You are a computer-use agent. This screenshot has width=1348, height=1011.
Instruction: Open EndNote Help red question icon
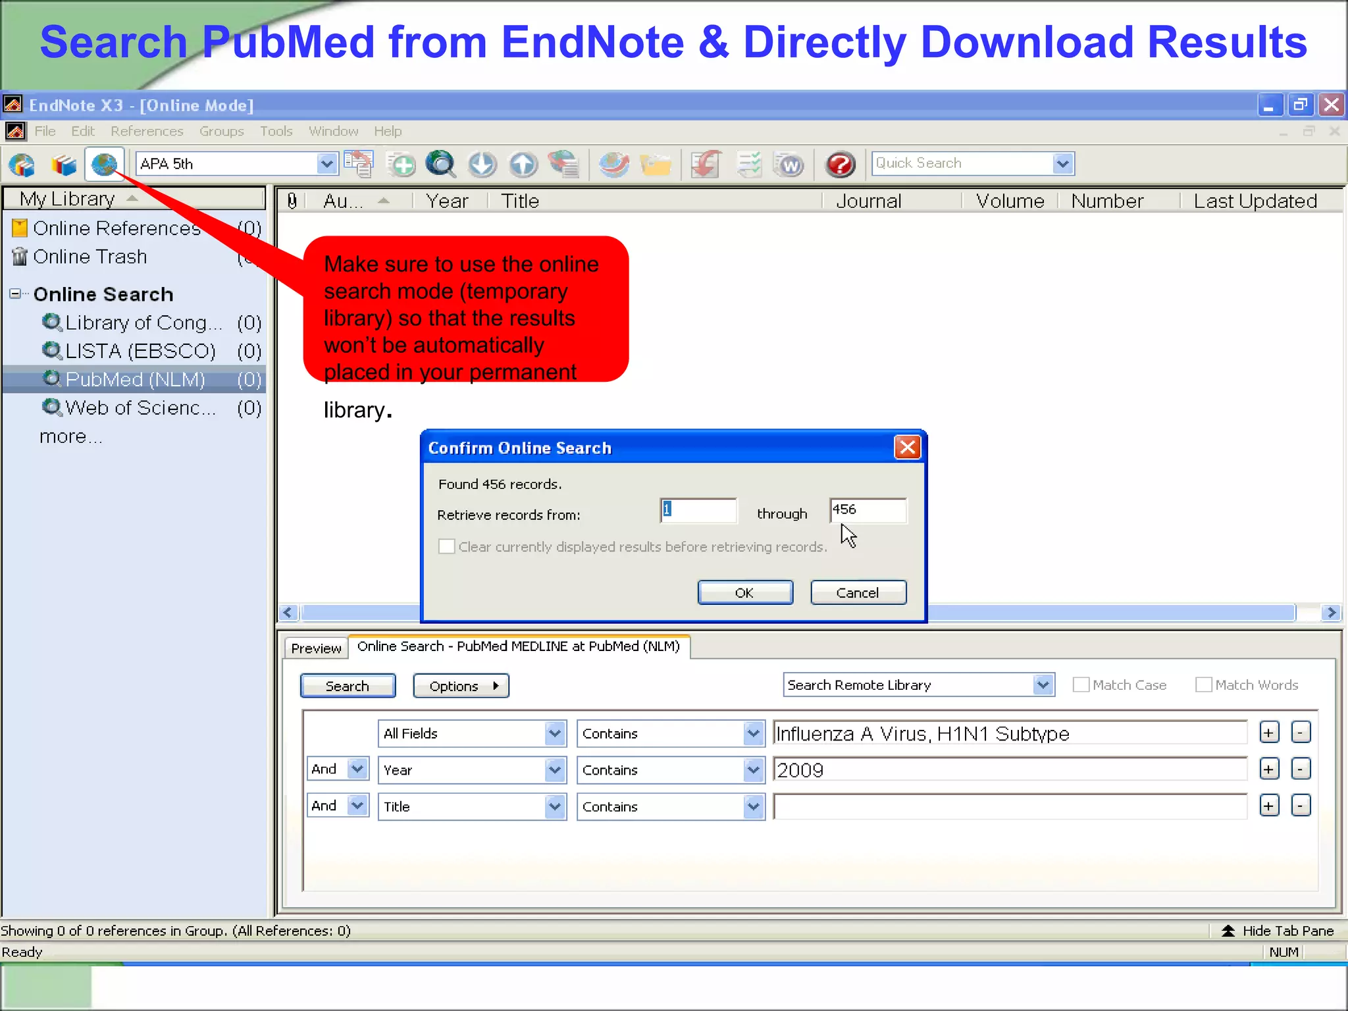[x=841, y=165]
